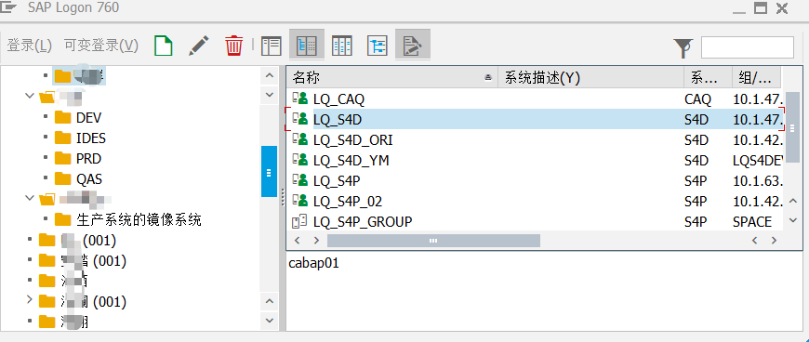
Task: Click the folder icon next to PRD
Action: 63,158
